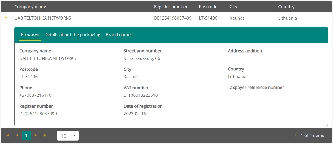Image resolution: width=333 pixels, height=144 pixels.
Task: Sort by Country column header
Action: pos(286,7)
